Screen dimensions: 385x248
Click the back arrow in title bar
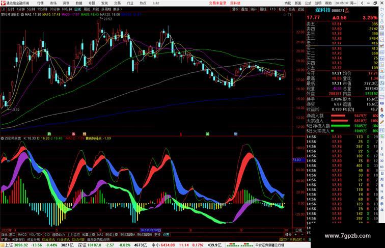point(362,3)
